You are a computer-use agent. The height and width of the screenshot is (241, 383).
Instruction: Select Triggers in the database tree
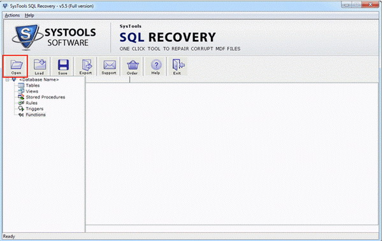point(34,109)
